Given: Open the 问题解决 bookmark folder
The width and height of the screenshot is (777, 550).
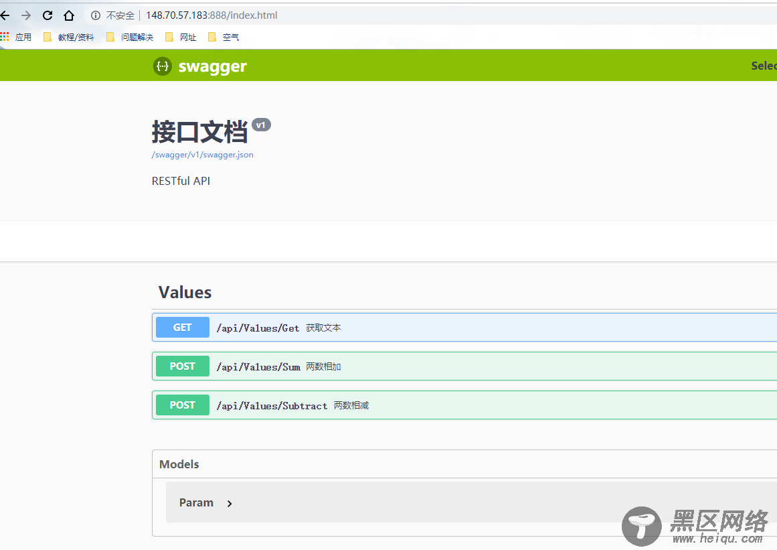Looking at the screenshot, I should coord(131,38).
